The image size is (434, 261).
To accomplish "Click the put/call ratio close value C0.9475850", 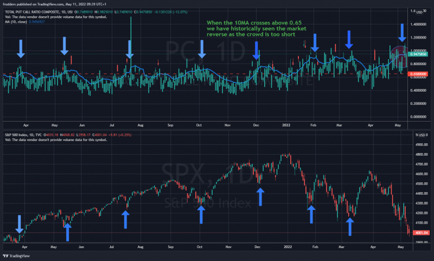I will click(x=143, y=12).
